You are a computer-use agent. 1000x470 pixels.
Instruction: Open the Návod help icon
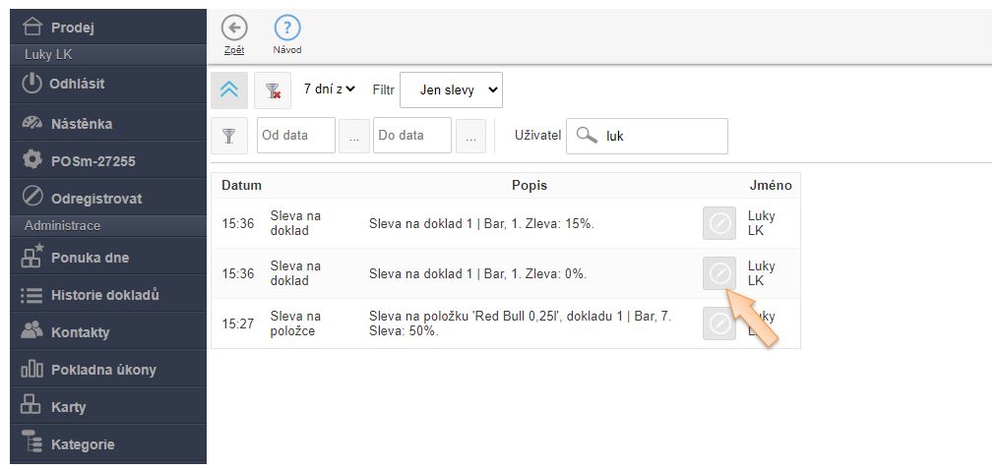[286, 29]
